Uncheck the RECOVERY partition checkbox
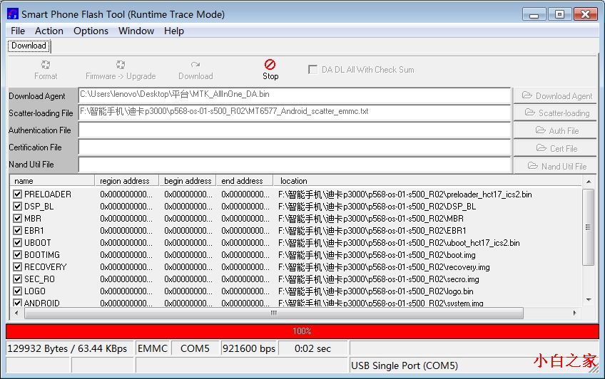Viewport: 605px width, 379px height. tap(17, 266)
